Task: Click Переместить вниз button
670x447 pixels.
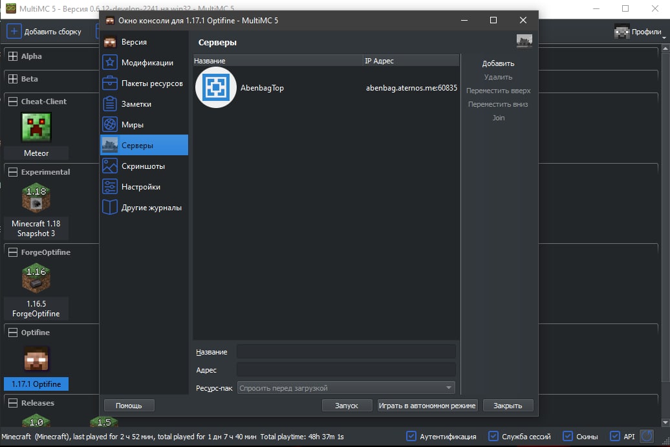Action: tap(498, 104)
